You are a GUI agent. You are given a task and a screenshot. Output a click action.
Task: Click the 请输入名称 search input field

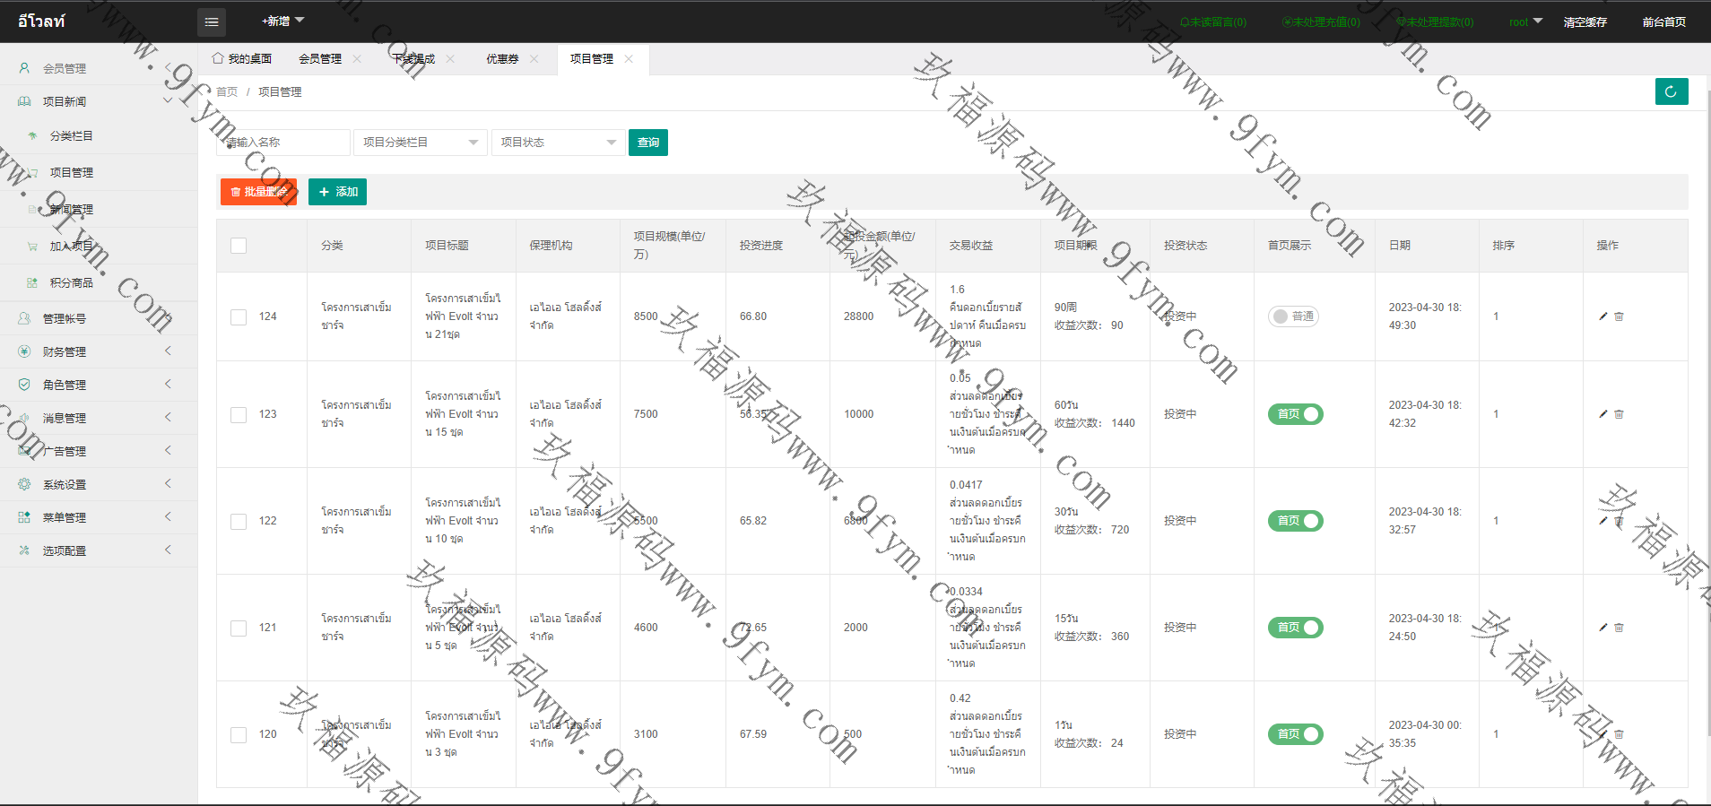point(283,143)
